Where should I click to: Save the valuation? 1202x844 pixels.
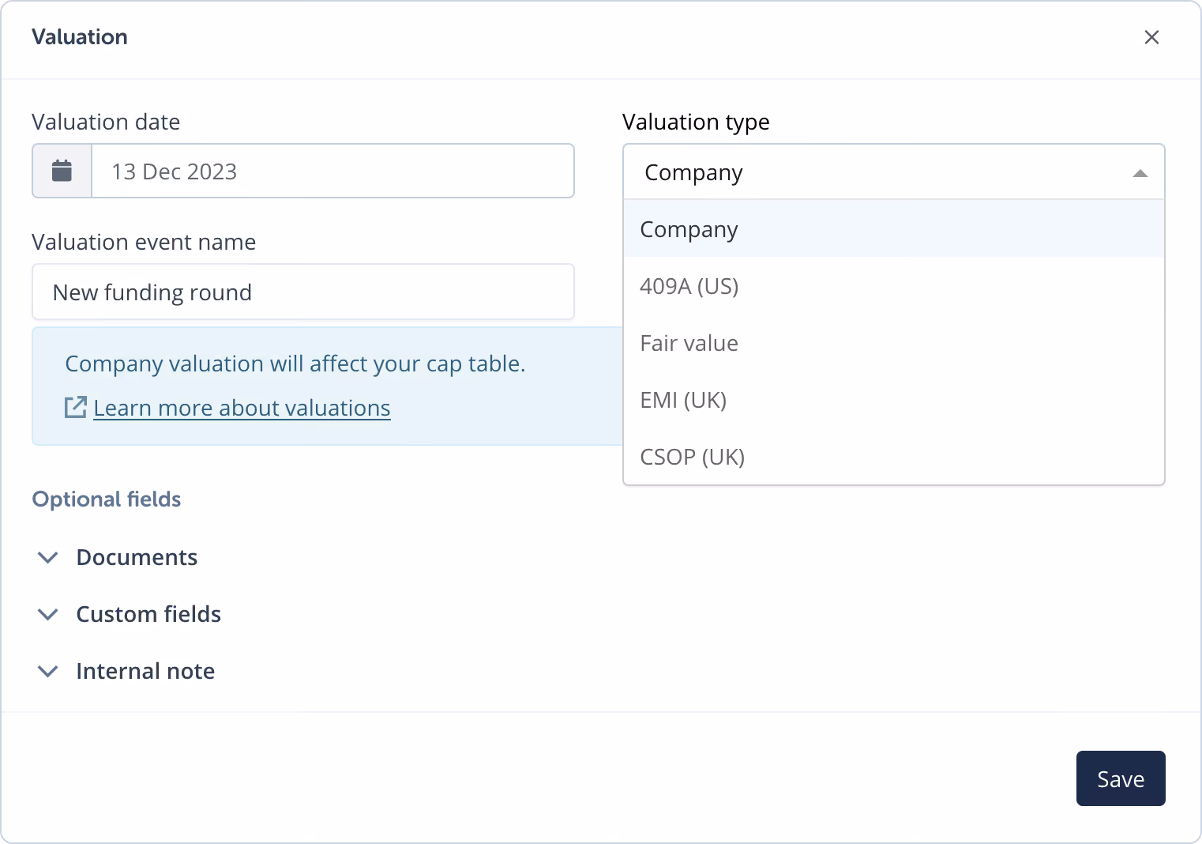1121,778
